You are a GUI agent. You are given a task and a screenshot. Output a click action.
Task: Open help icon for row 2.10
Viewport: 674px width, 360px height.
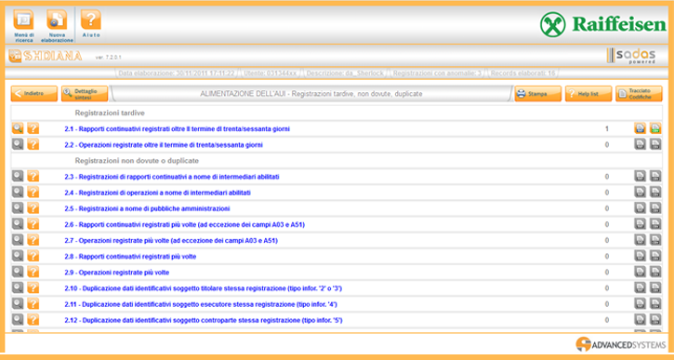coord(33,287)
